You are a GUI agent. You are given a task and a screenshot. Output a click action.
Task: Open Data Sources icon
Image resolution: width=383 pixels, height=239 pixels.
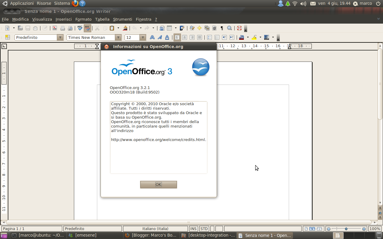214,28
